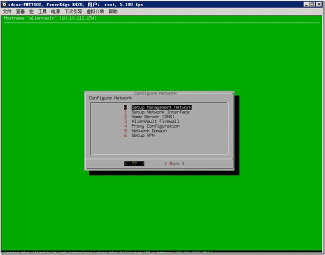This screenshot has width=325, height=255.
Task: Maximize the iDRAC console window
Action: tap(312, 4)
